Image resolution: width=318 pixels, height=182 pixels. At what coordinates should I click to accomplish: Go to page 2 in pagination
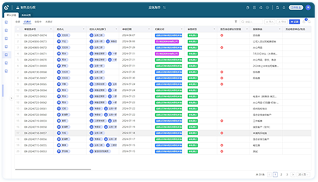point(281,174)
